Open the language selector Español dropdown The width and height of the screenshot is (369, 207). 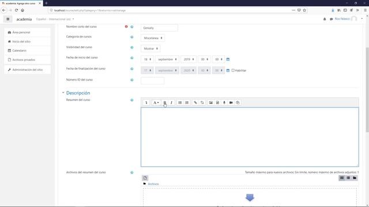point(55,19)
